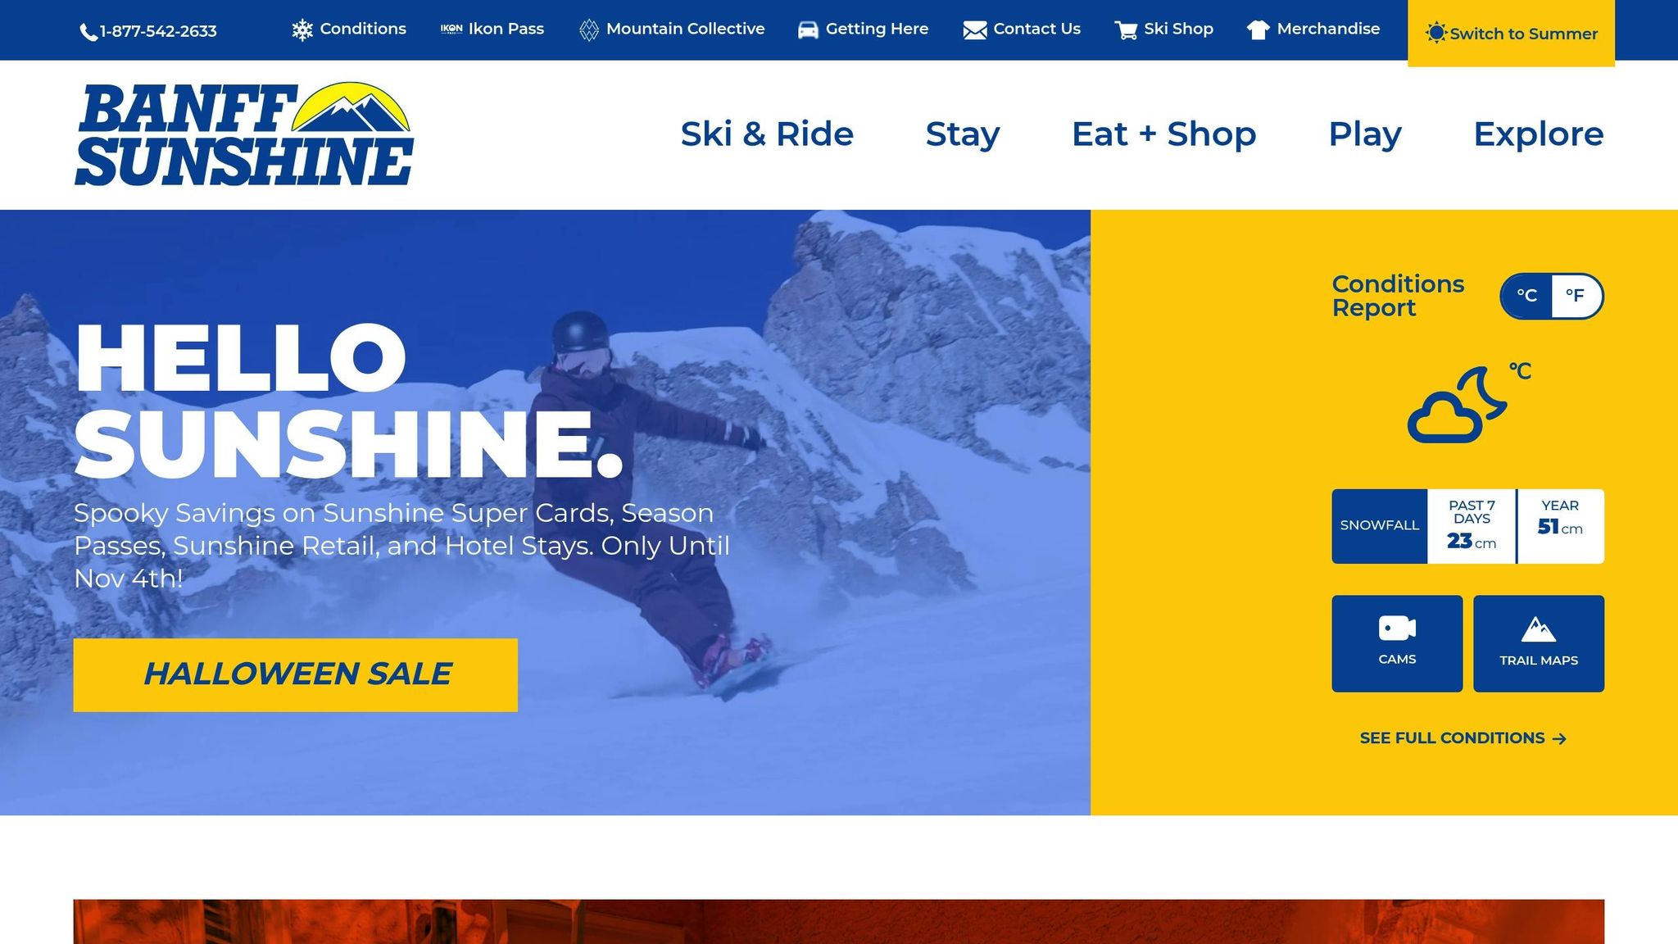Viewport: 1678px width, 944px height.
Task: Select °C on the temperature toggle
Action: pyautogui.click(x=1526, y=296)
